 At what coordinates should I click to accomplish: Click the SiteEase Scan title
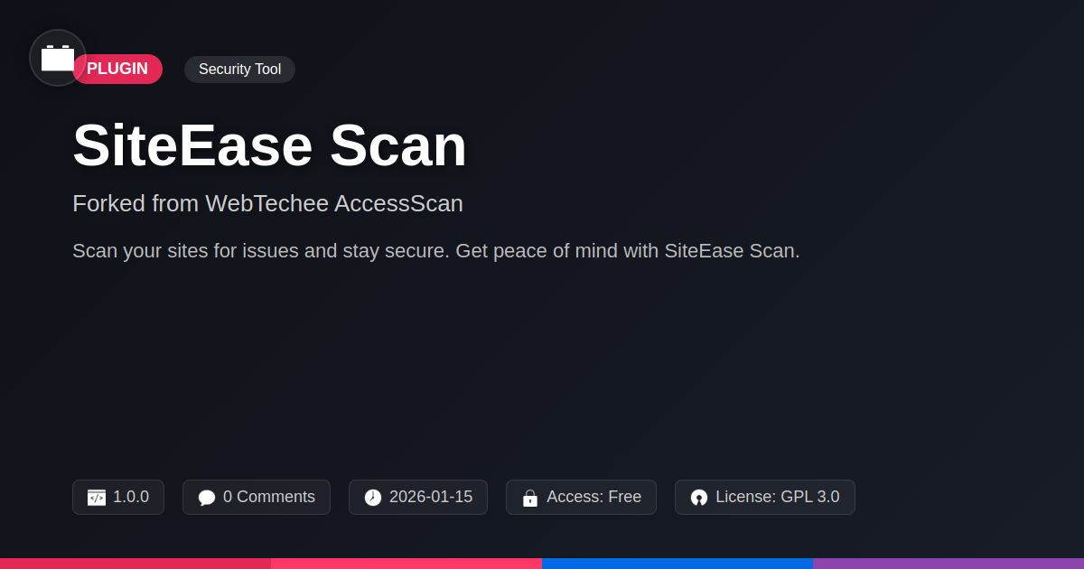(269, 145)
